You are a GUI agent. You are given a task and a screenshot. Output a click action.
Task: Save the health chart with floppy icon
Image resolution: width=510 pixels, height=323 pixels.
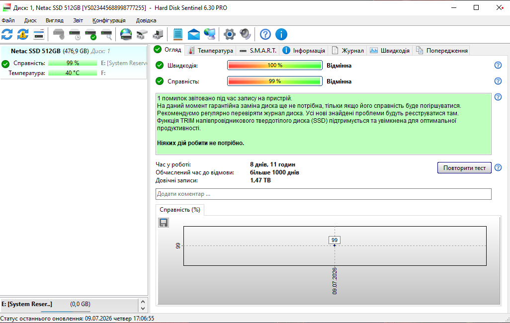pos(164,223)
